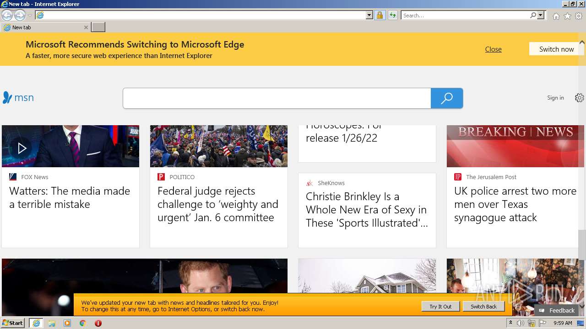Open a blank new tab button
Viewport: 586px width, 329px height.
click(98, 27)
